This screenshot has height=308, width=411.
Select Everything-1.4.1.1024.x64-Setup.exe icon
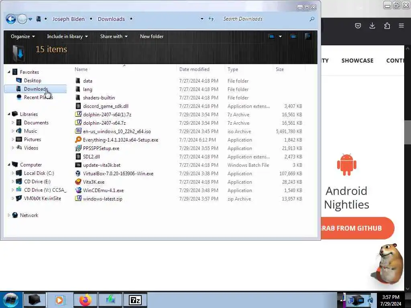[78, 140]
